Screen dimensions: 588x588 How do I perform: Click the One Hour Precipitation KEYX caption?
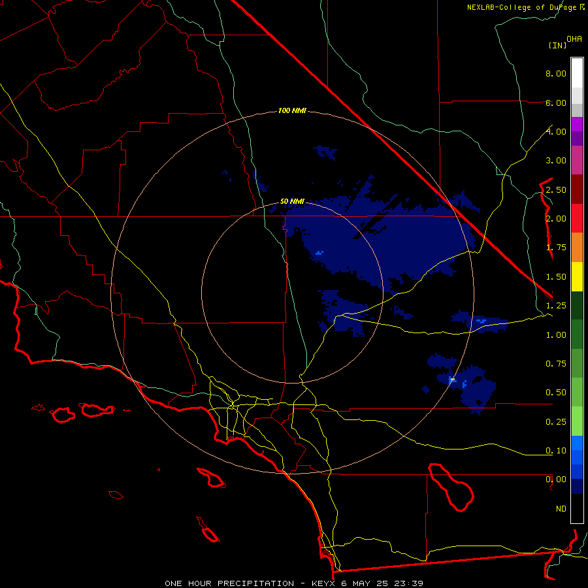293,583
